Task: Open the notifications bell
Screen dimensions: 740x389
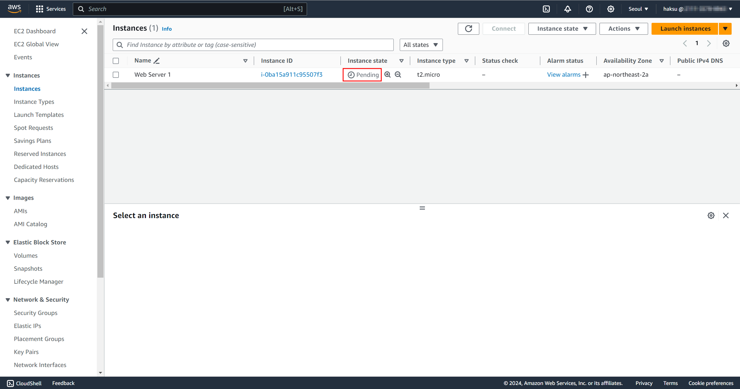Action: click(x=567, y=9)
